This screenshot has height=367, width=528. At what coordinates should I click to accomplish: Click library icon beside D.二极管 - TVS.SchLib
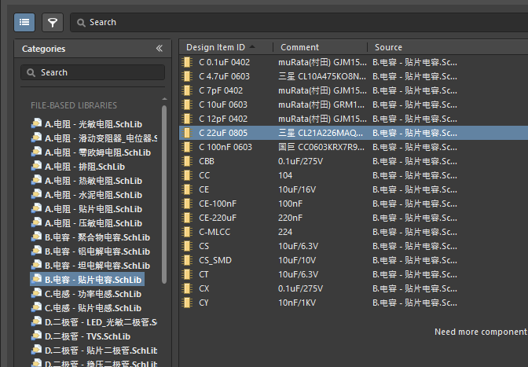pos(36,336)
